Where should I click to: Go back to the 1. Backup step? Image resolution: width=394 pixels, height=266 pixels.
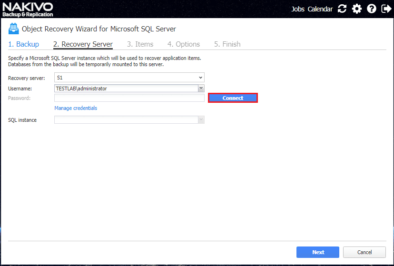pyautogui.click(x=24, y=44)
